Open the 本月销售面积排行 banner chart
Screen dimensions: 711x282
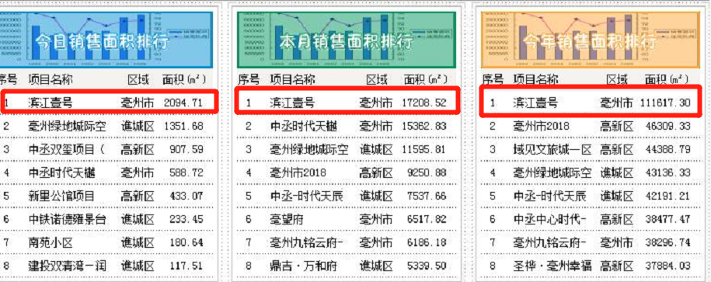347,40
